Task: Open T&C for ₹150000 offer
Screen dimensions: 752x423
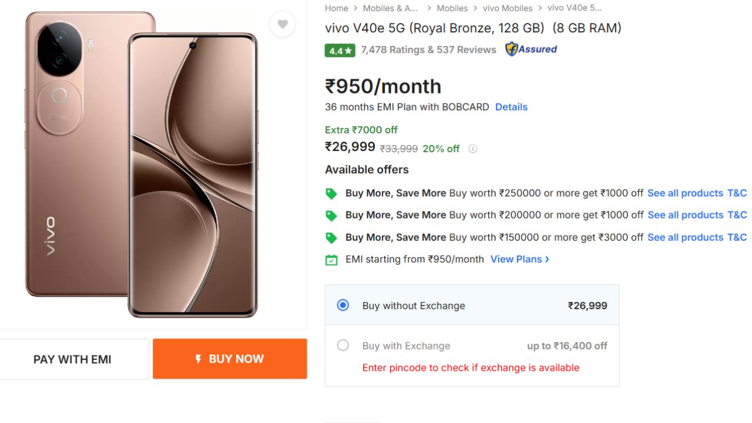Action: click(737, 237)
